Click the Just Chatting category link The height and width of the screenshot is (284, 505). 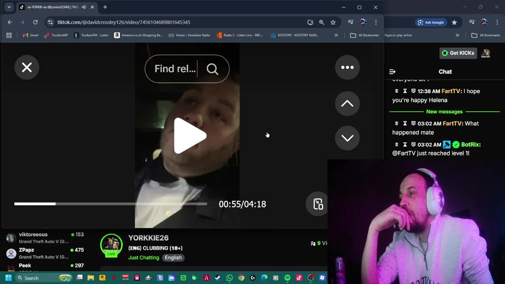point(144,258)
